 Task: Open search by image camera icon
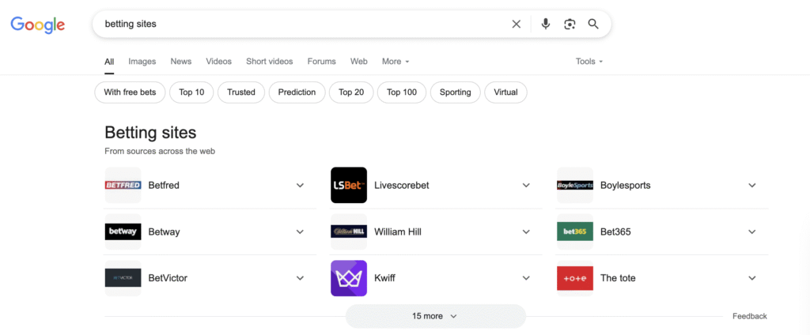click(570, 24)
